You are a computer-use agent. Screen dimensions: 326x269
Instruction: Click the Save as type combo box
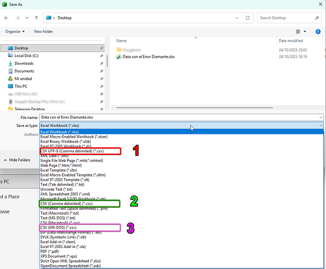182,125
